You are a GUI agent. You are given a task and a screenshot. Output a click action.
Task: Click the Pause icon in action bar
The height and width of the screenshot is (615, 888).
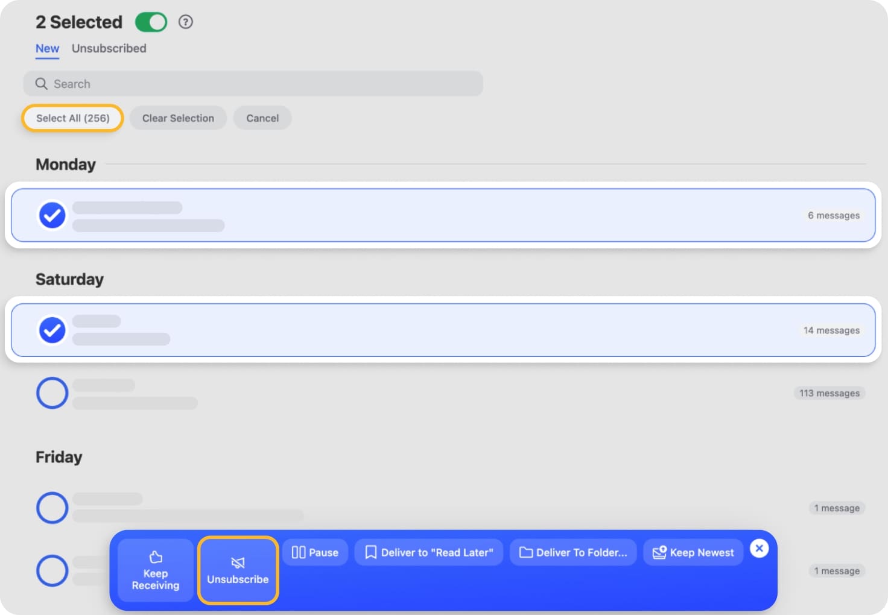[x=300, y=552]
